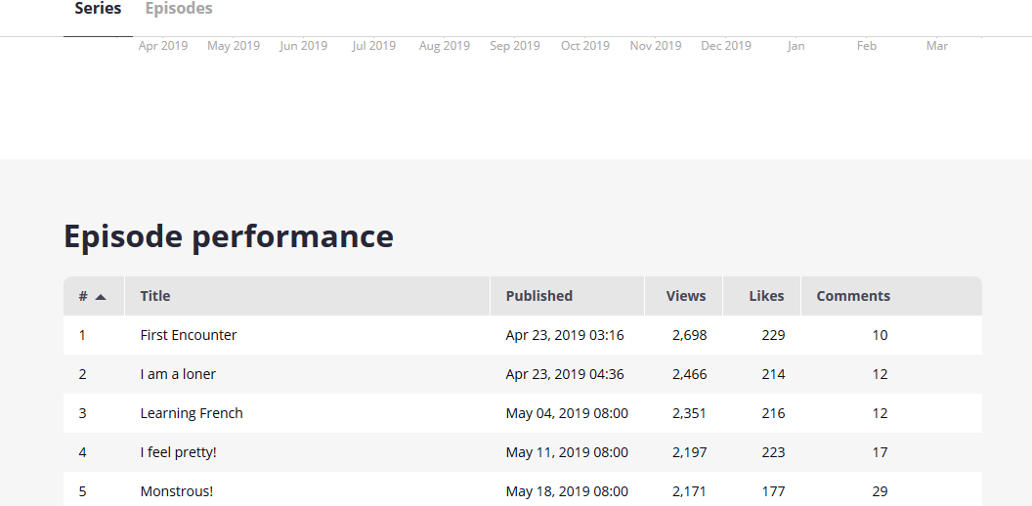Click the Episode performance heading
This screenshot has width=1032, height=506.
pos(229,236)
